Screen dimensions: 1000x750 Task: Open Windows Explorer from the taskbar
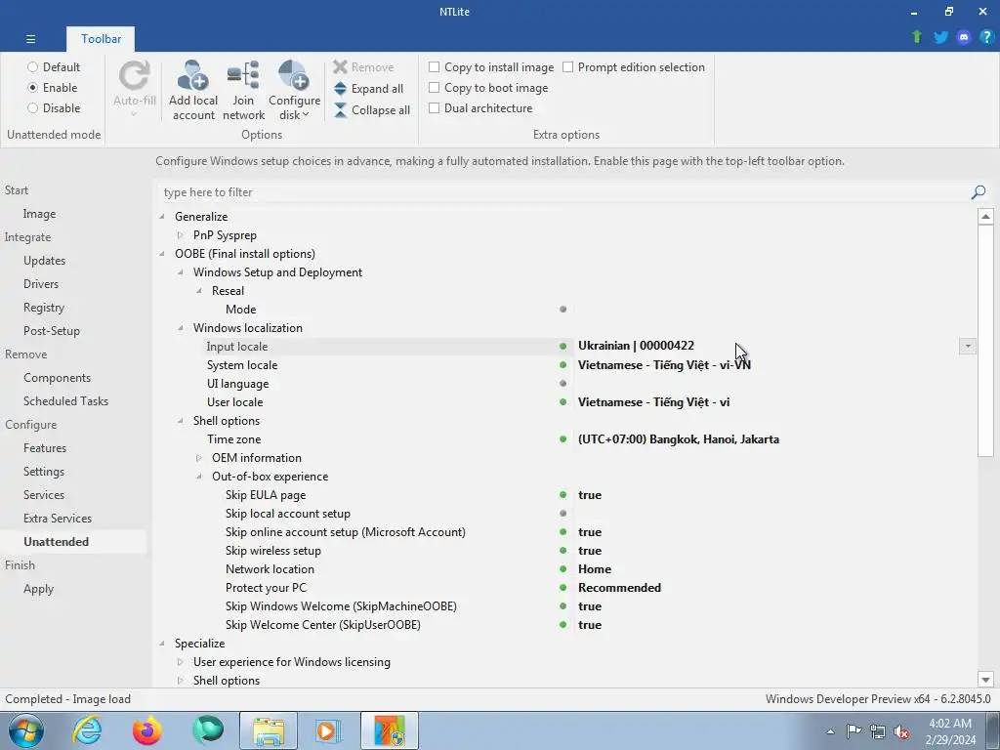coord(269,730)
